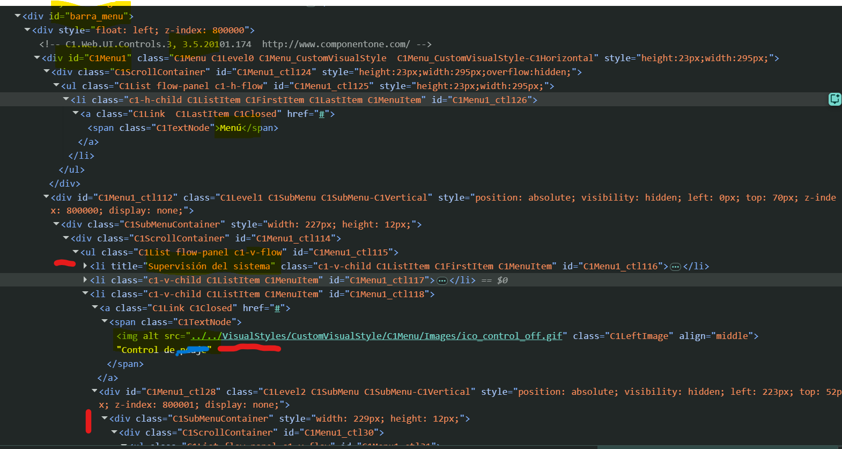Screen dimensions: 842x449
Task: Collapse the span C1TextNode containing the img
Action: [105, 322]
